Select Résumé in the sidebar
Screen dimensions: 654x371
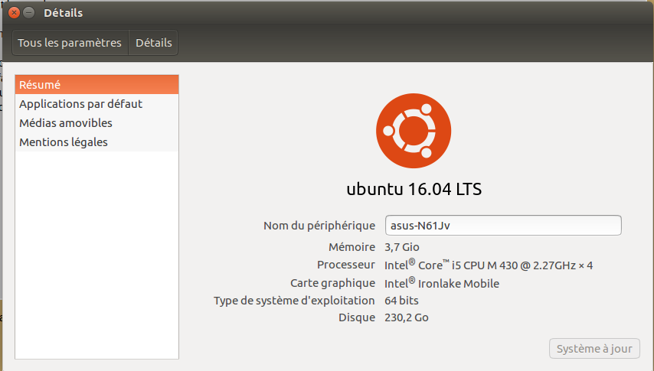tap(96, 85)
